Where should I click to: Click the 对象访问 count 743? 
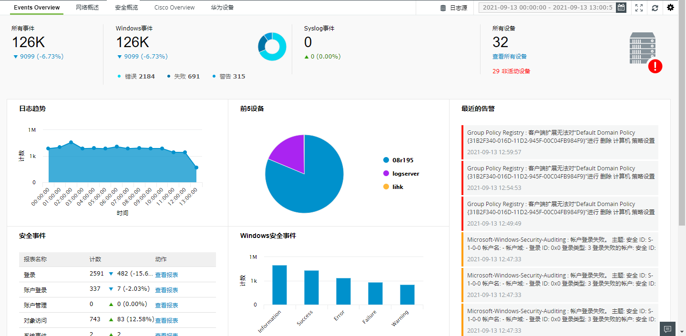pos(95,319)
